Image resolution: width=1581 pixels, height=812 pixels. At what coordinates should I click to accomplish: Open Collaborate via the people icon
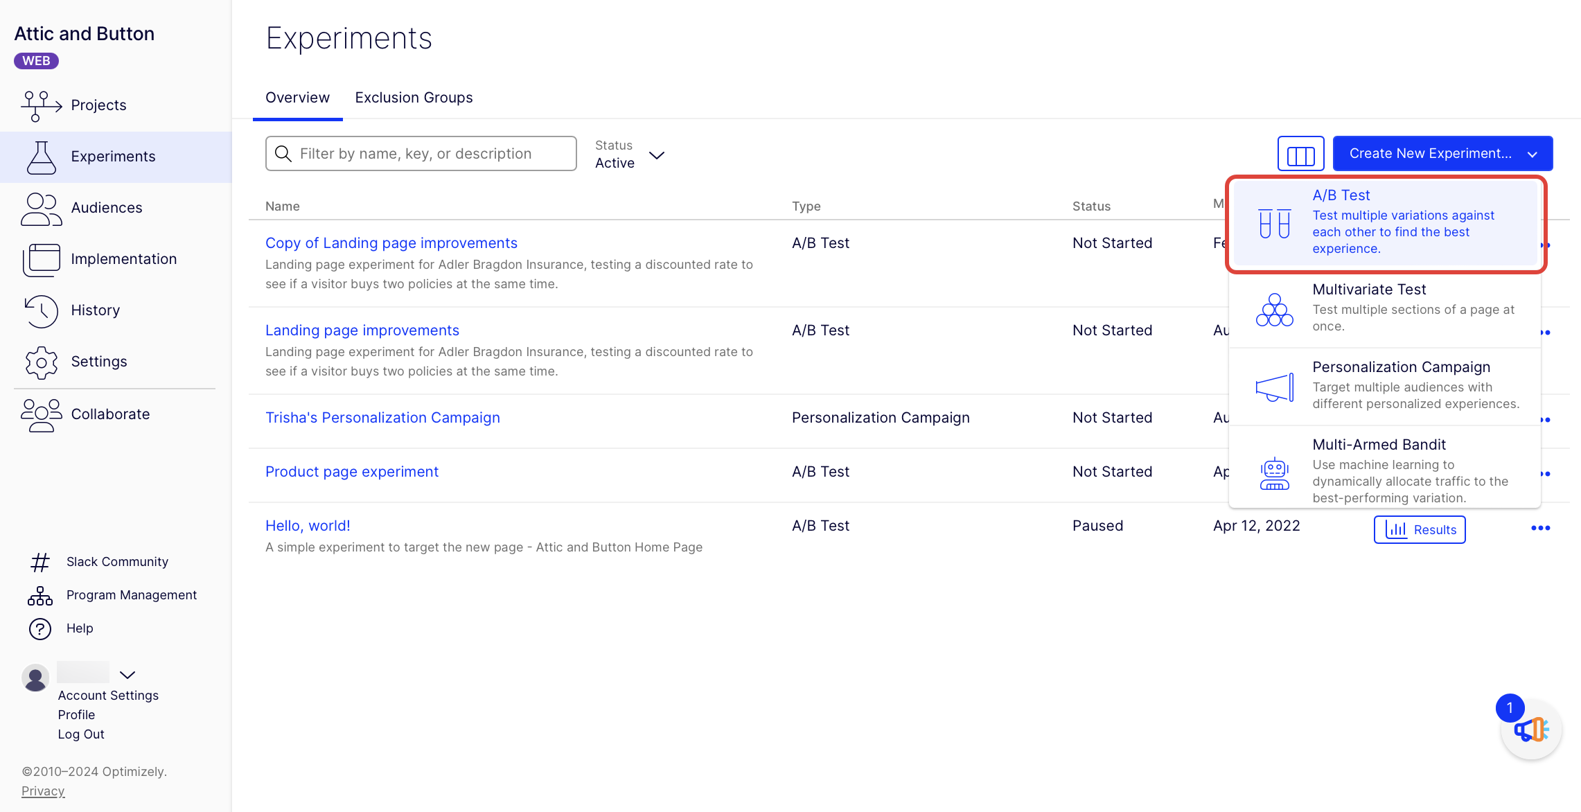click(x=40, y=414)
